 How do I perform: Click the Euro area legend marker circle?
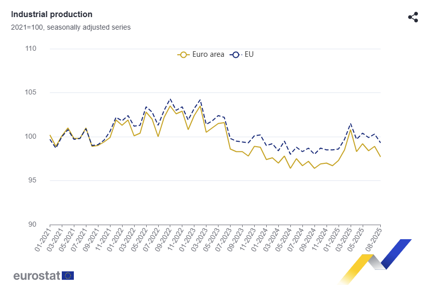click(183, 54)
